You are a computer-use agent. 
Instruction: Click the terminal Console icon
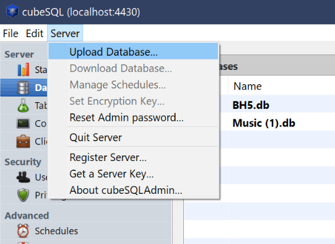23,123
